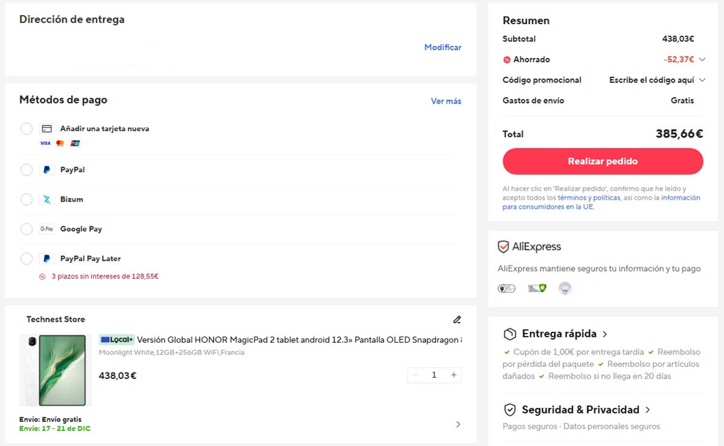Choose the Google Pay radio option

coord(27,229)
